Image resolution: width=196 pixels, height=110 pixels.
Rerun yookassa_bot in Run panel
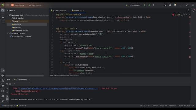(7, 84)
